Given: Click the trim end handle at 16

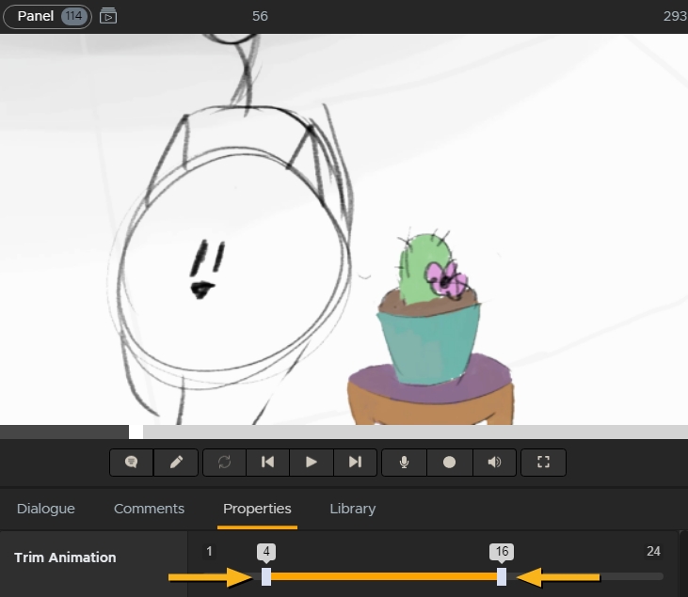Looking at the screenshot, I should [502, 576].
